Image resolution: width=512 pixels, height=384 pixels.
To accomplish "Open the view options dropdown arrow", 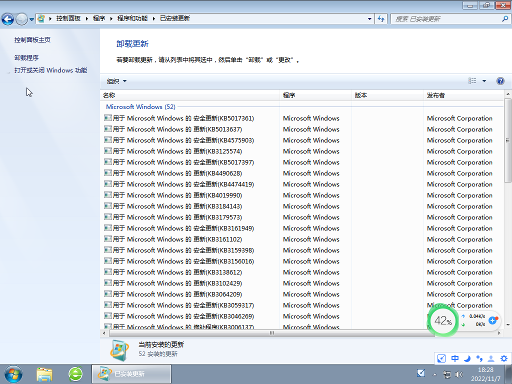I will 483,80.
